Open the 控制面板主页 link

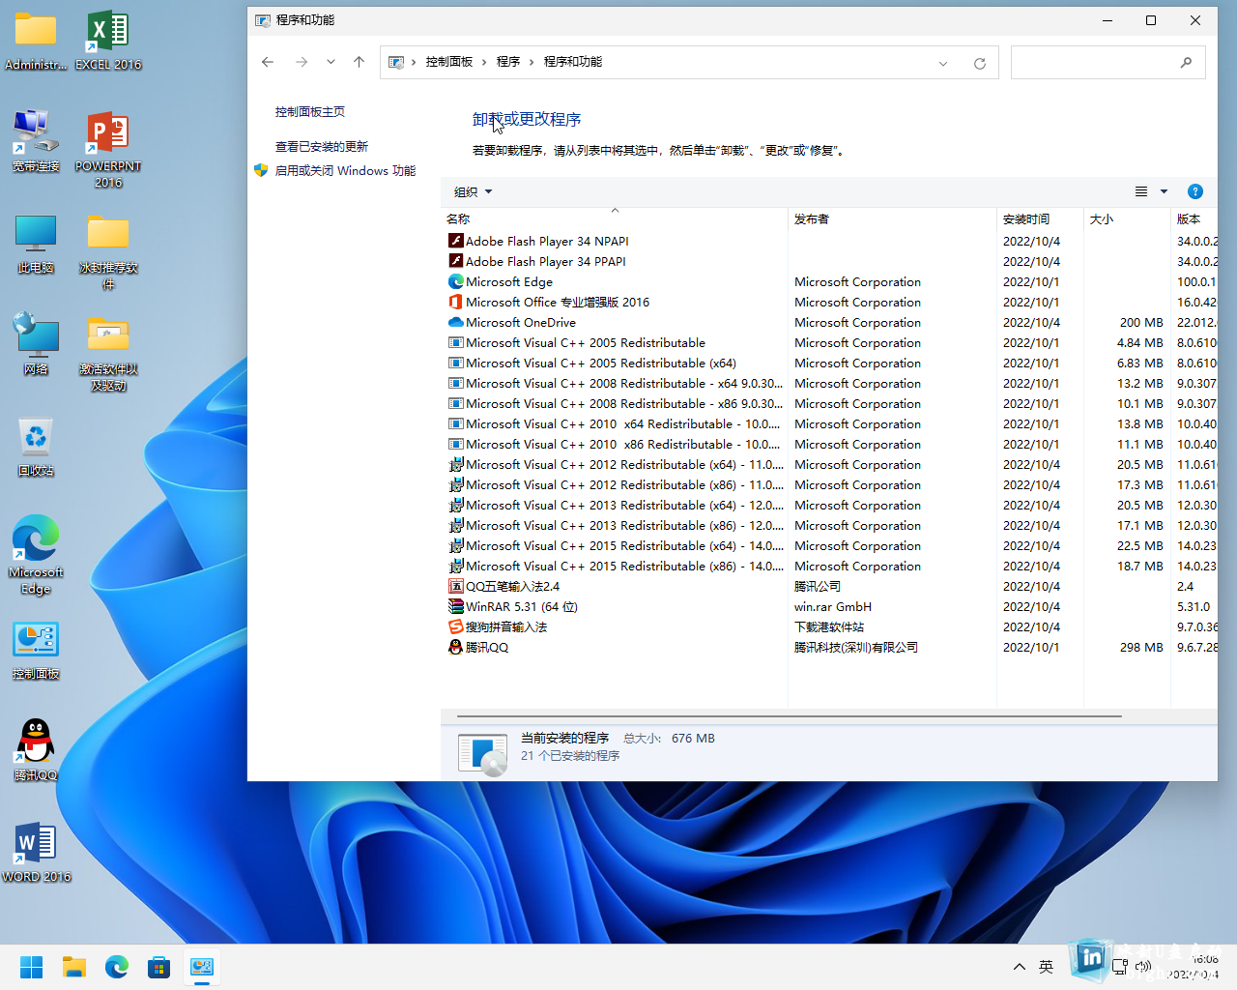tap(310, 112)
